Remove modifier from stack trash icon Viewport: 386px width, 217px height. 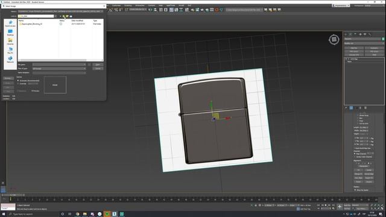click(361, 108)
